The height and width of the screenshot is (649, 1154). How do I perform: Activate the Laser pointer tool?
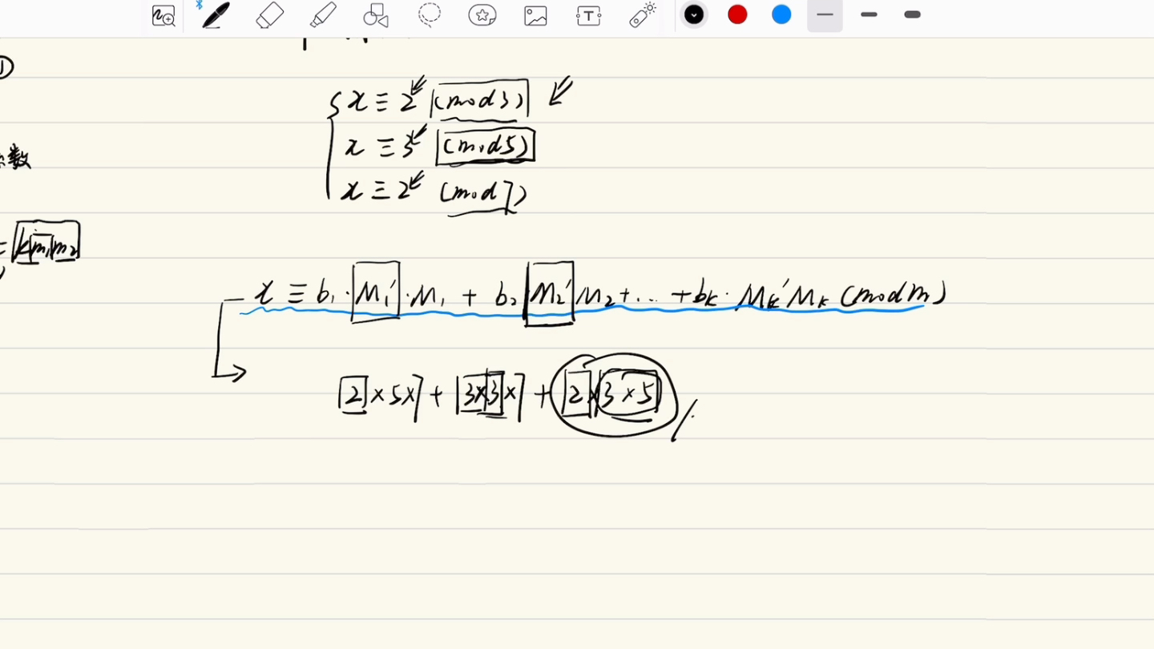[643, 15]
